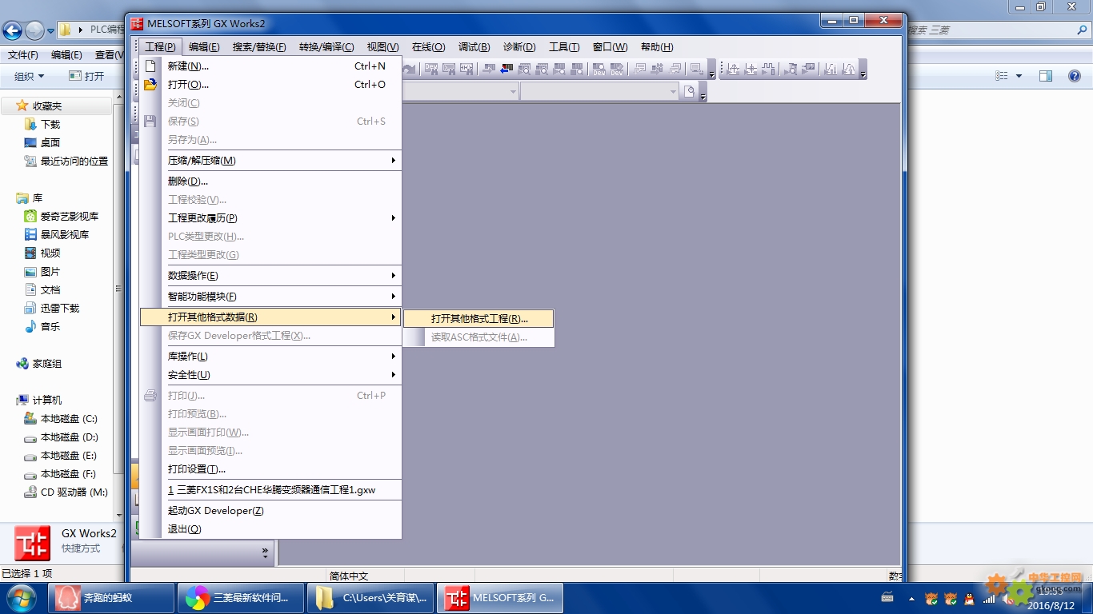Switch to the C:\Users Explorer taskbar item
Viewport: 1093px width, 614px height.
coord(370,598)
